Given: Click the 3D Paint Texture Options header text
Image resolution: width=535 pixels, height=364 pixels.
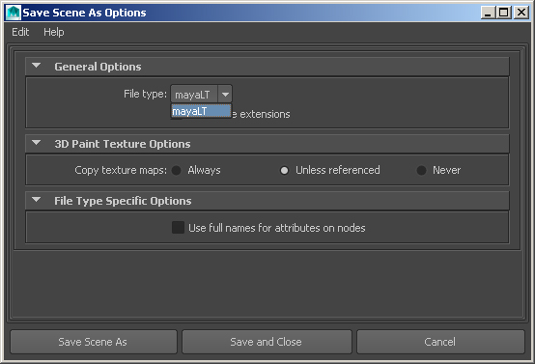Looking at the screenshot, I should [123, 144].
